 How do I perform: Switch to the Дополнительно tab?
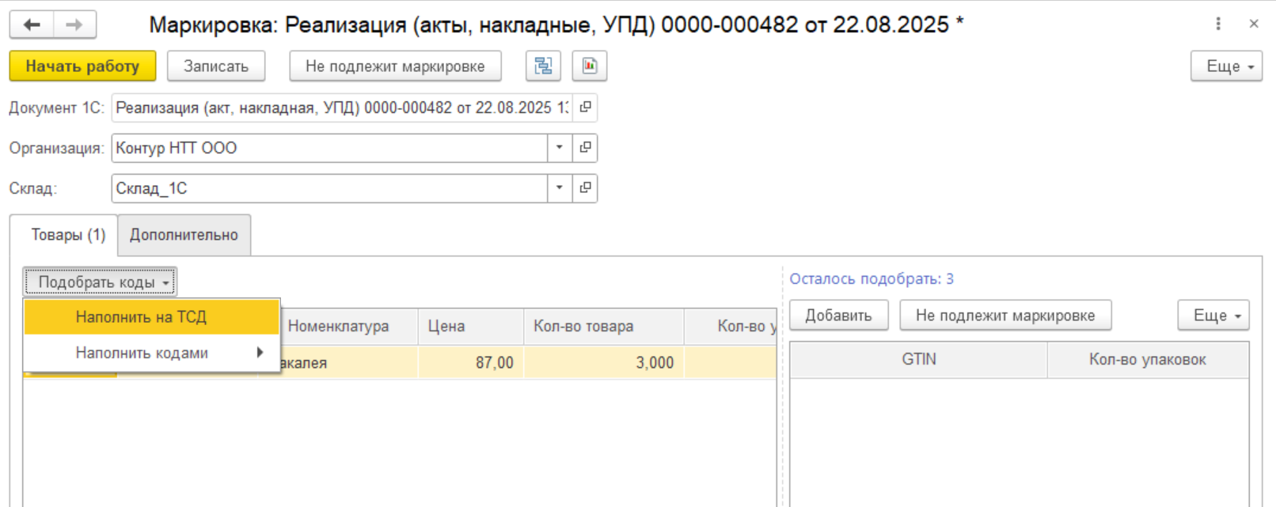click(x=184, y=235)
